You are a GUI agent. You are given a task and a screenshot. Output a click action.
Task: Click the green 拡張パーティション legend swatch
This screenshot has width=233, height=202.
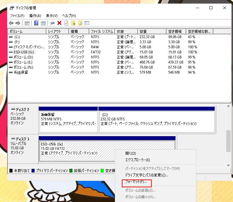point(71,171)
